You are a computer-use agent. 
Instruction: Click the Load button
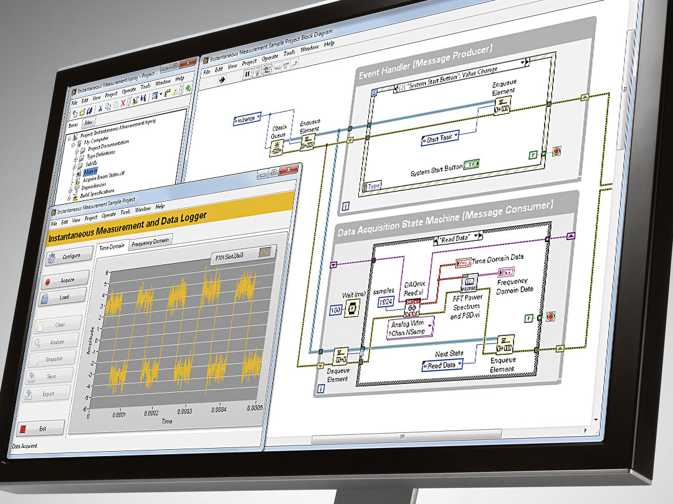coord(62,298)
